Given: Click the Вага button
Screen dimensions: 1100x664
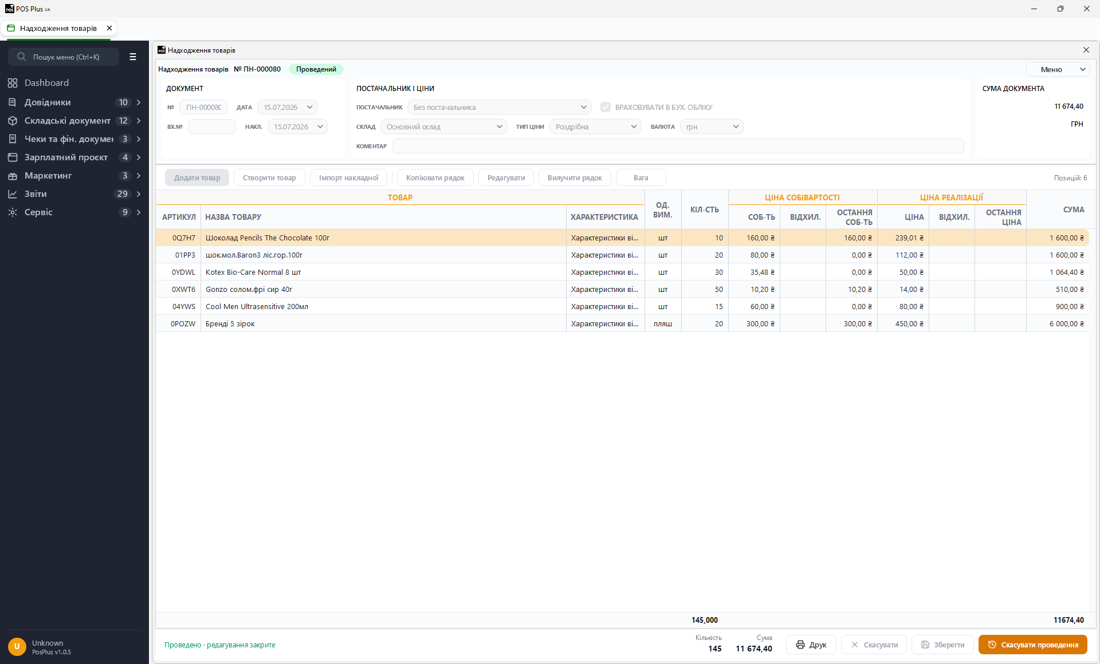Looking at the screenshot, I should click(641, 177).
